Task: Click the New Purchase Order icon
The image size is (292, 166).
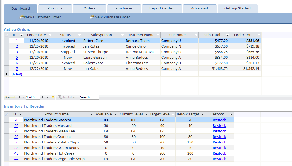Action: coord(92,17)
